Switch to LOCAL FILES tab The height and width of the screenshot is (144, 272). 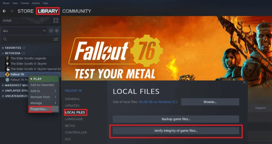75,112
